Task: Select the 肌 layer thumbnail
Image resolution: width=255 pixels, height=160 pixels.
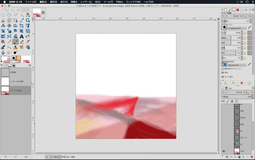Action: tap(237, 131)
